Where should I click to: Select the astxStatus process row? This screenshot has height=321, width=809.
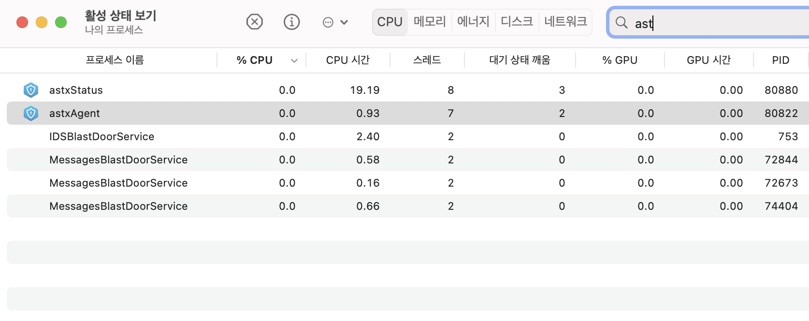coord(408,90)
